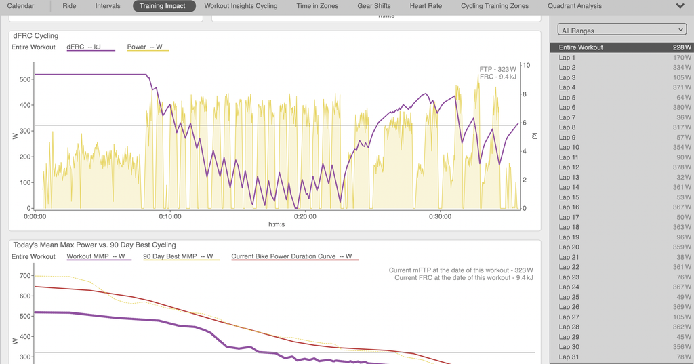Image resolution: width=694 pixels, height=364 pixels.
Task: Select Lap 28 at 362 W
Action: coord(622,327)
